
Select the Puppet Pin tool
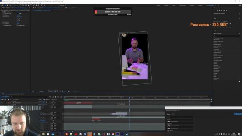tap(45, 5)
